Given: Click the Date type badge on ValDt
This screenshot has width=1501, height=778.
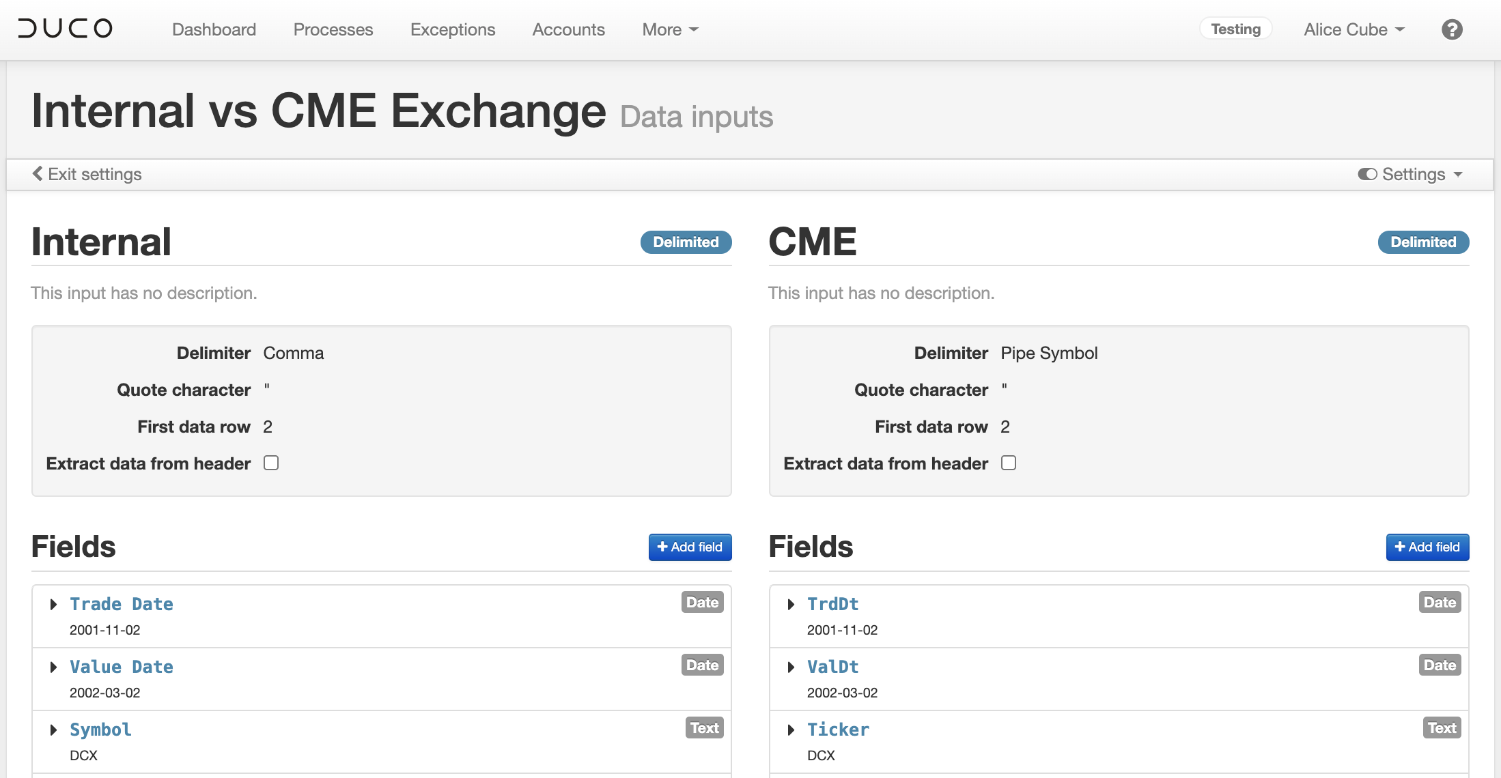Looking at the screenshot, I should click(1440, 665).
